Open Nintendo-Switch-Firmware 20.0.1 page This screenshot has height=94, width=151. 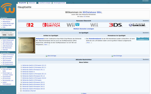(x=33, y=82)
